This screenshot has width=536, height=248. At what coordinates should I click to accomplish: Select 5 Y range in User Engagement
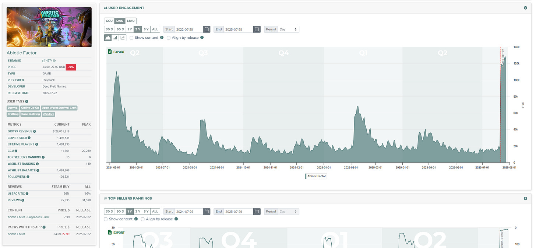pos(146,29)
